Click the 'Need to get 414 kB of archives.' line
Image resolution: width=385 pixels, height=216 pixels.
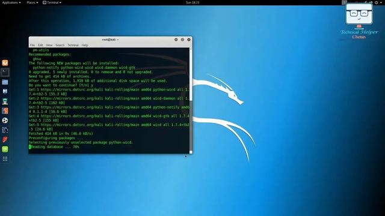(x=60, y=76)
